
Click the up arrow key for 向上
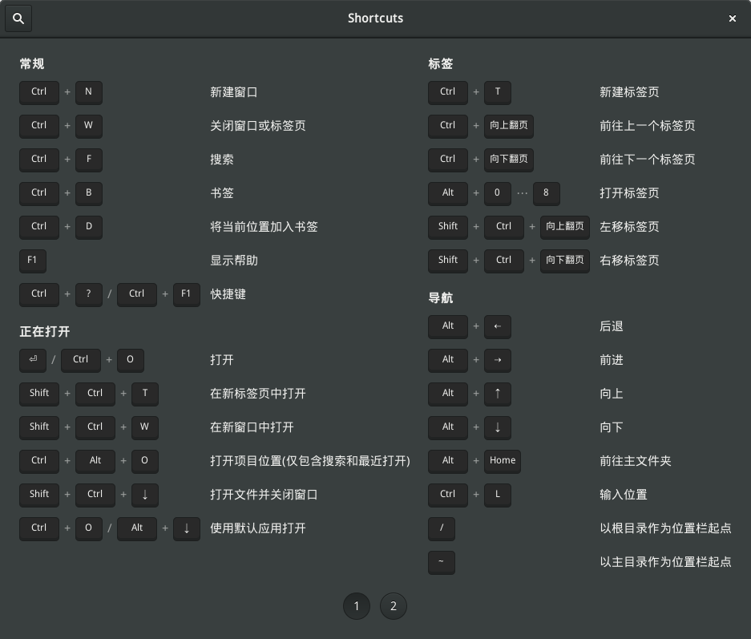[498, 394]
